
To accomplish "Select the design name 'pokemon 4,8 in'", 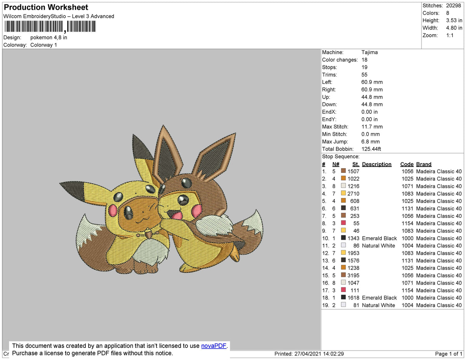I will (49, 38).
